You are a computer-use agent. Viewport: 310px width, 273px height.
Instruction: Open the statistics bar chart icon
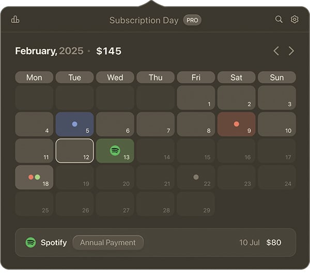[x=15, y=20]
